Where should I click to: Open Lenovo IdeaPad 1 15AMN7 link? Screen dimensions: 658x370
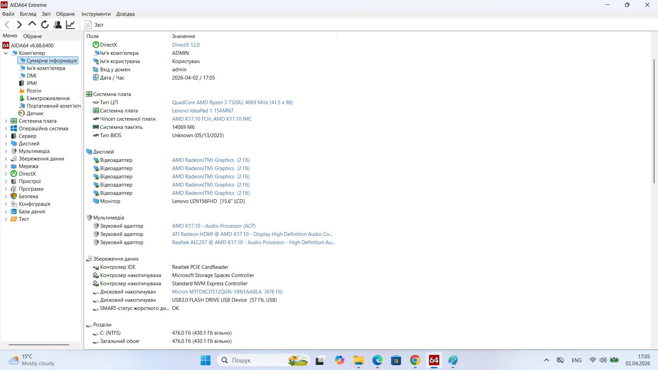point(202,111)
